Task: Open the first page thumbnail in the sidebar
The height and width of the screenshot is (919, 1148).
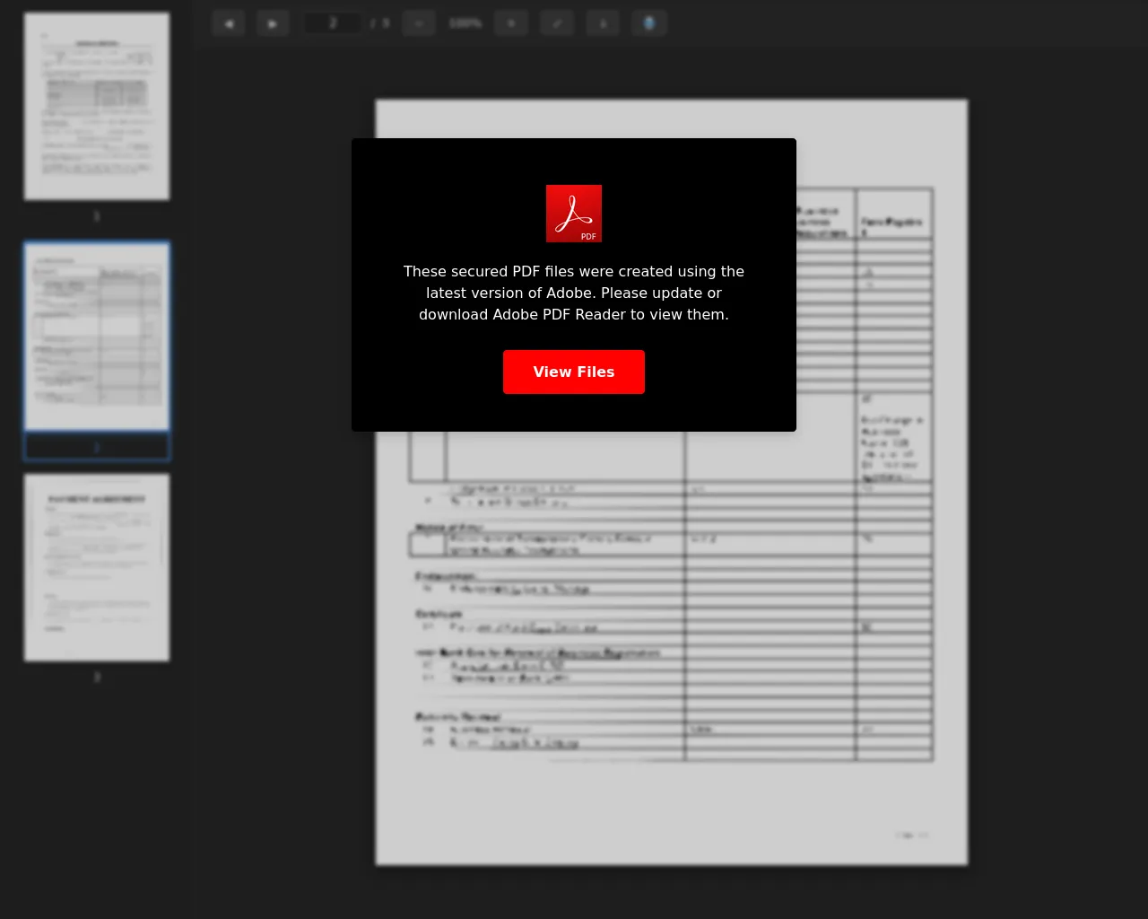Action: pos(97,106)
